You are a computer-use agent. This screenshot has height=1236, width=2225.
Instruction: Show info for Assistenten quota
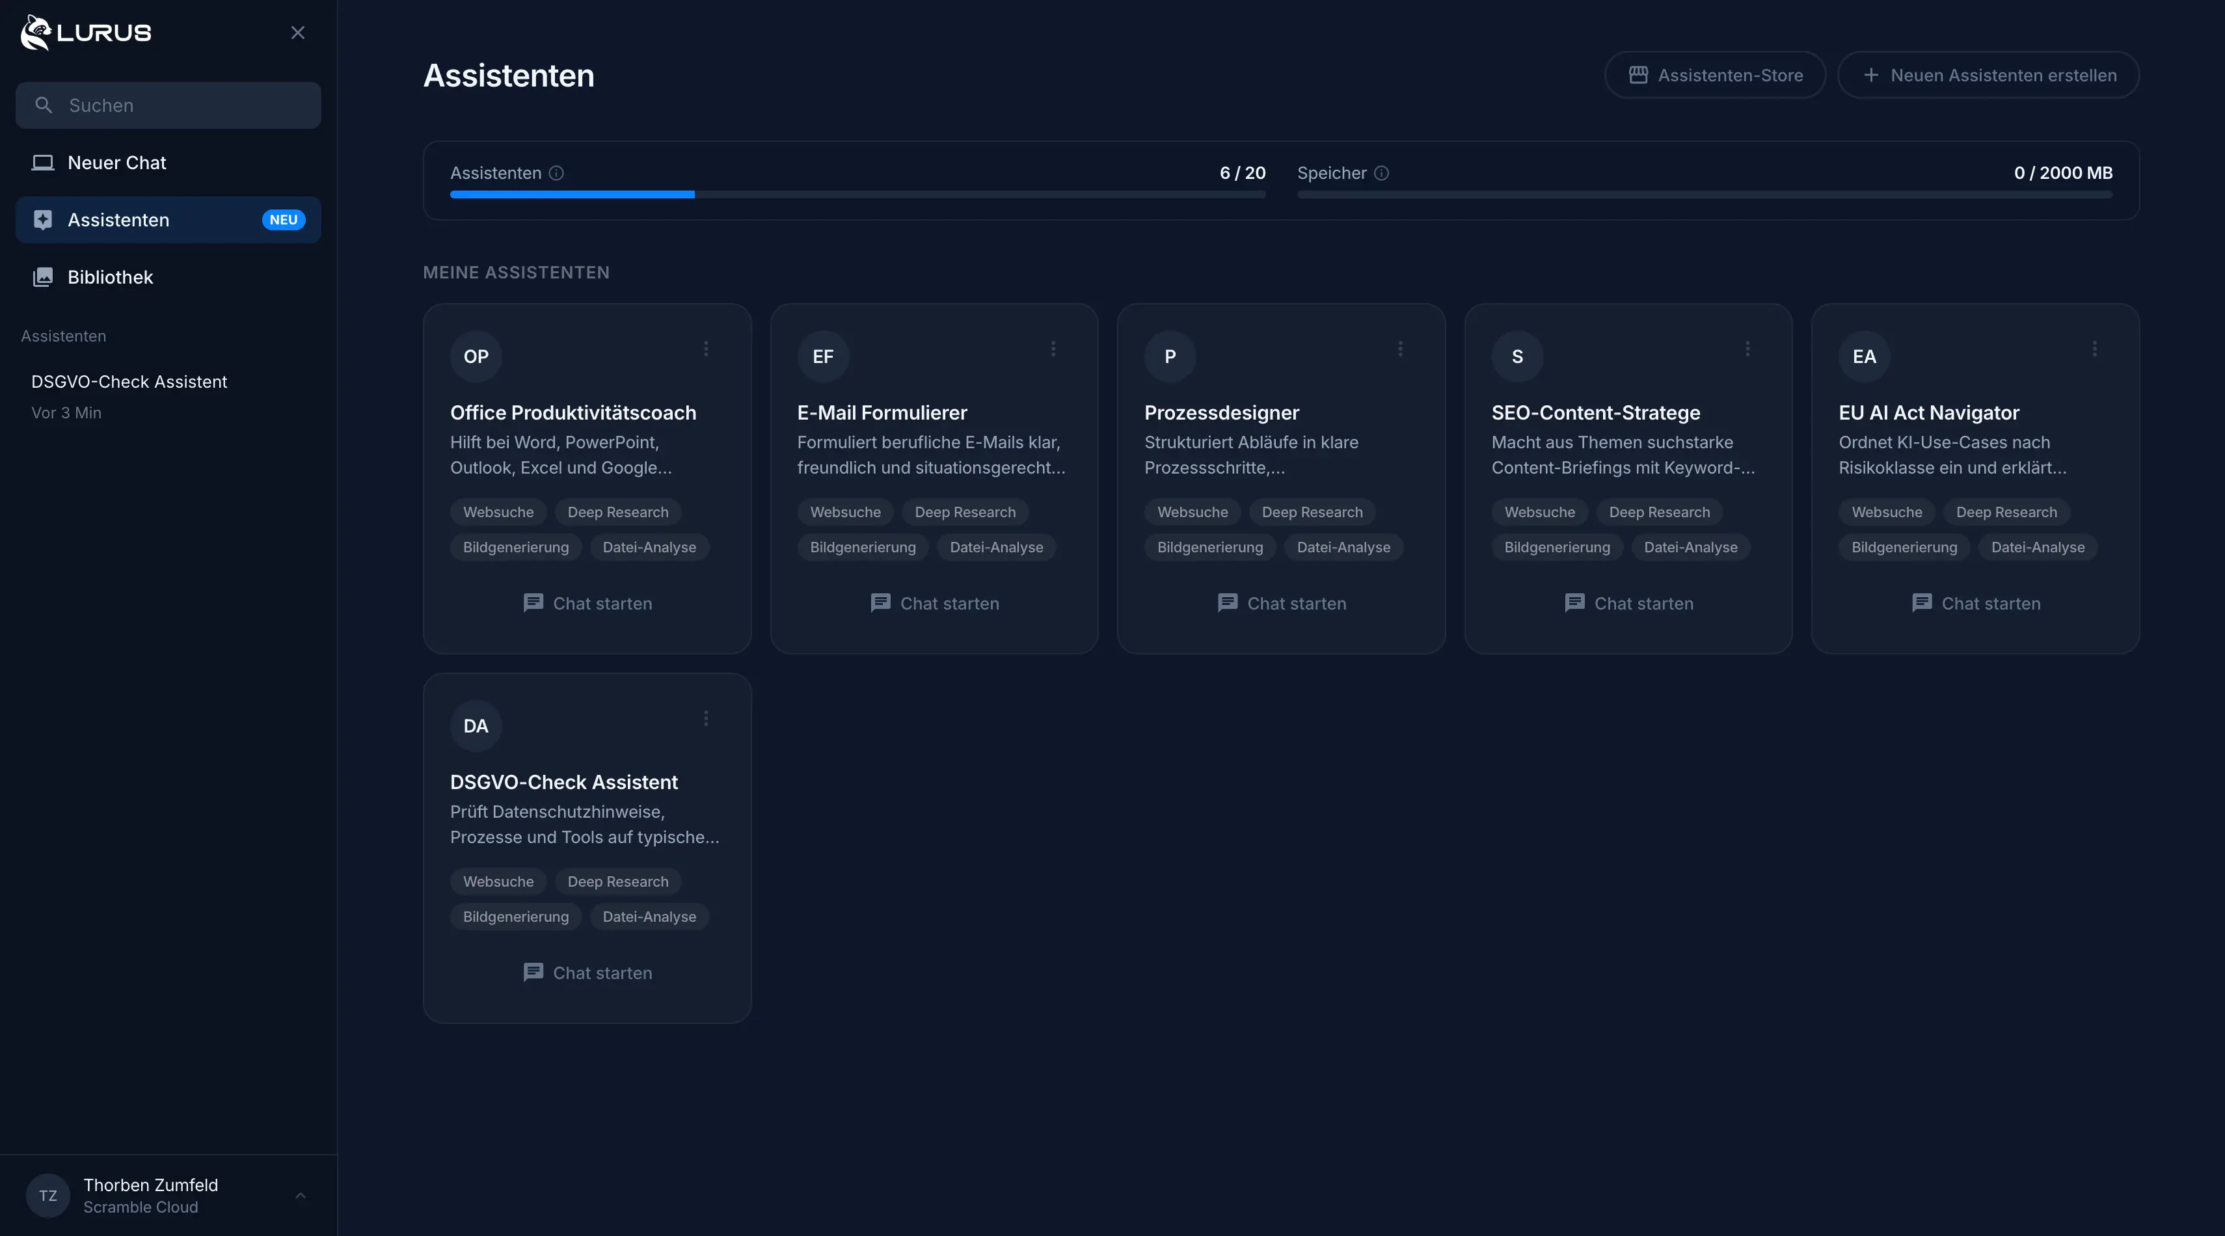point(556,173)
